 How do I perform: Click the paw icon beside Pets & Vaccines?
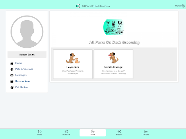(12, 69)
